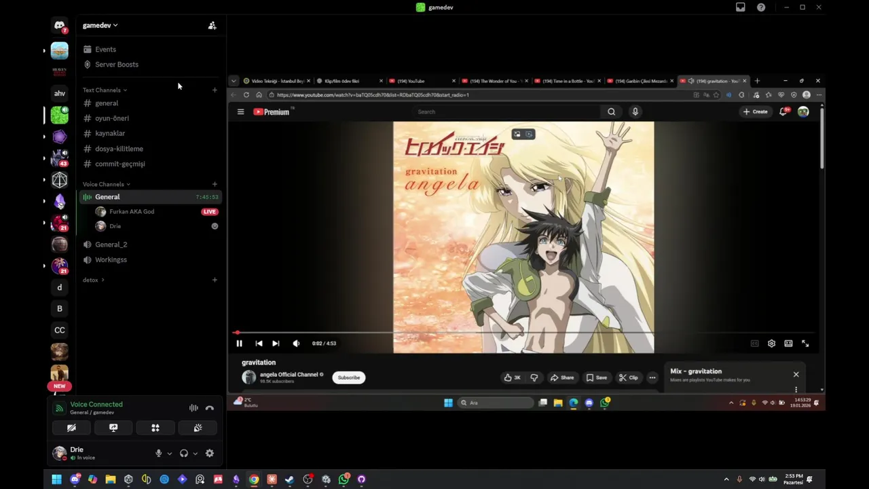
Task: Pause the YouTube video in stream
Action: click(239, 344)
